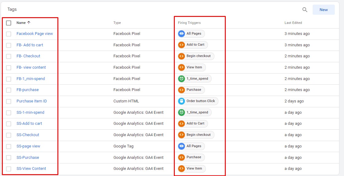Tick the SS-View Content checkbox
Screen dimensions: 344x176
9,169
